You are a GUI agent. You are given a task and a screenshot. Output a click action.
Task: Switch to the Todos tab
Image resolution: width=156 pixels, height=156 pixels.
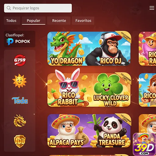tap(11, 21)
